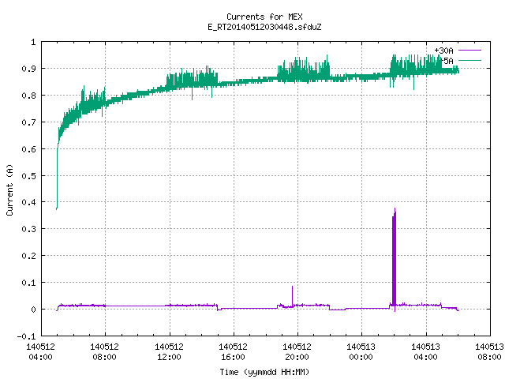
Task: Click x-axis label 140513 04:00
Action: 426,351
